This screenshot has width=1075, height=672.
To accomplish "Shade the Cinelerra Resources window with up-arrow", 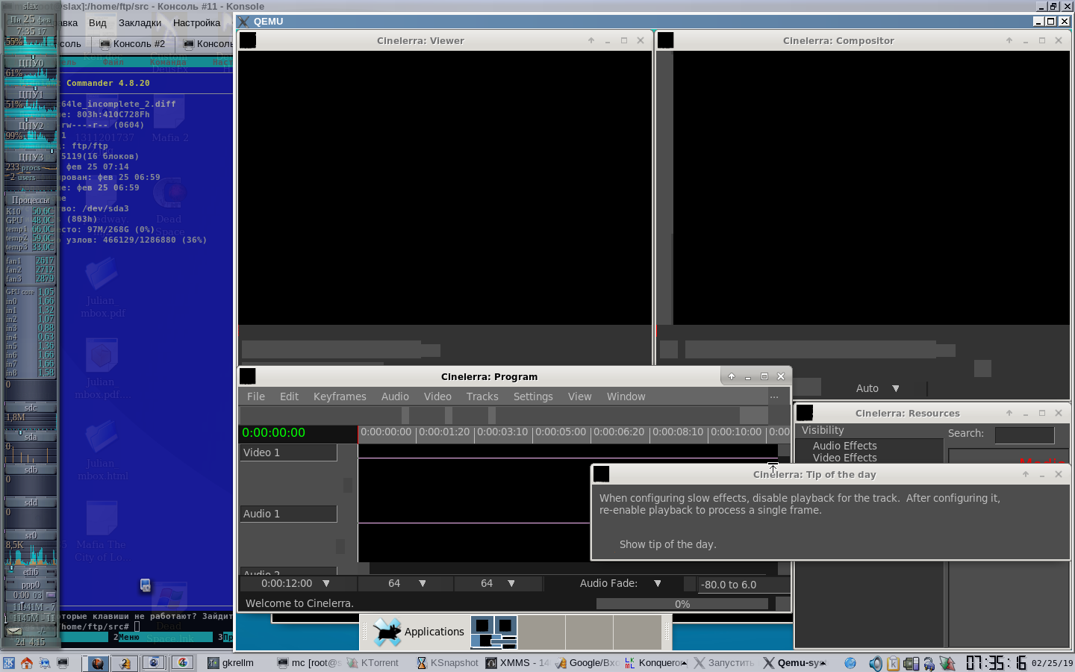I will pyautogui.click(x=1009, y=413).
